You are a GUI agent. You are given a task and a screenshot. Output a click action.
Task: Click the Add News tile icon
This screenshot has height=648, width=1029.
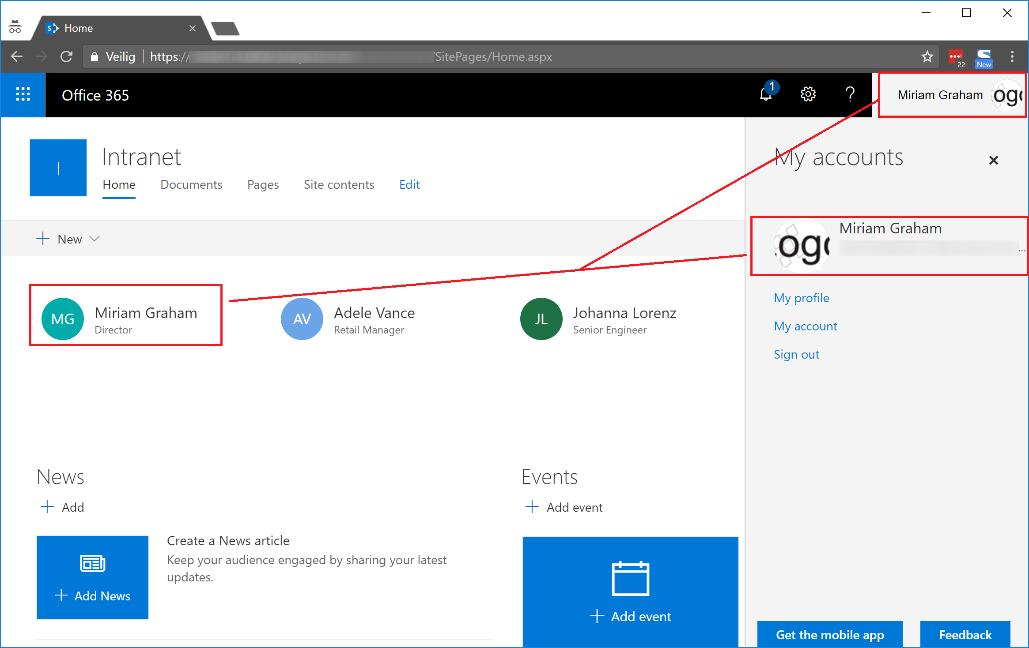tap(92, 563)
